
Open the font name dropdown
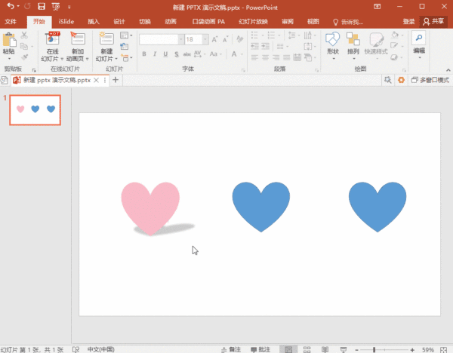pos(181,39)
